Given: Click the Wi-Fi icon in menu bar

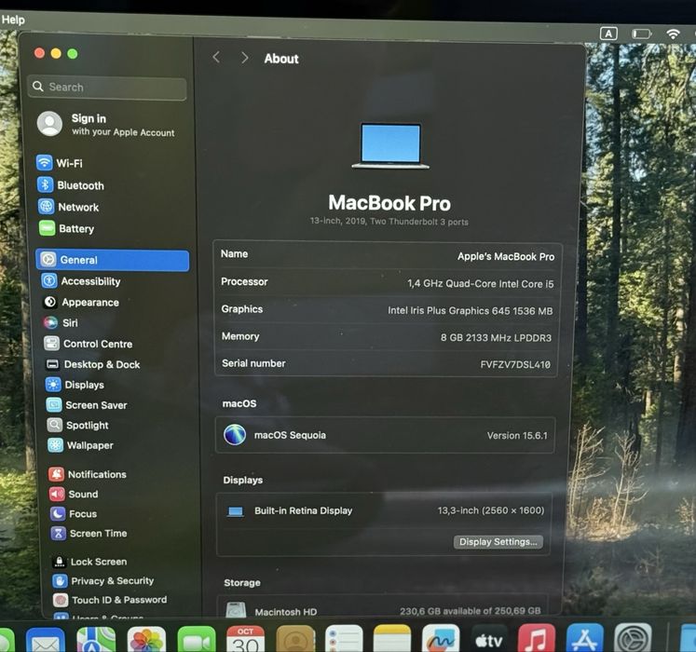Looking at the screenshot, I should 674,34.
